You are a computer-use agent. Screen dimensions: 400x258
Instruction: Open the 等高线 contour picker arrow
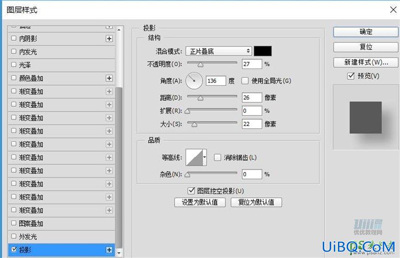(x=204, y=157)
